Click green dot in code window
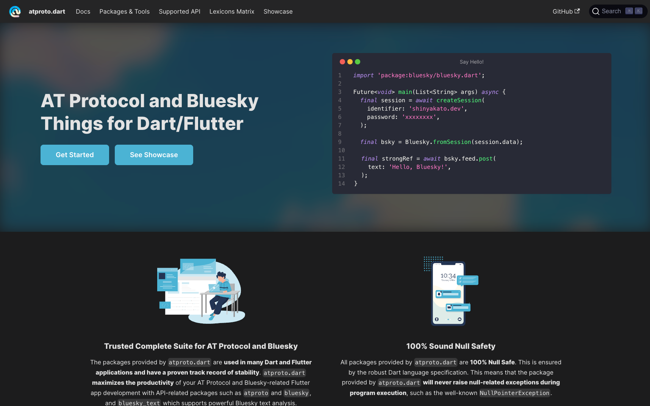This screenshot has width=650, height=406. [358, 62]
